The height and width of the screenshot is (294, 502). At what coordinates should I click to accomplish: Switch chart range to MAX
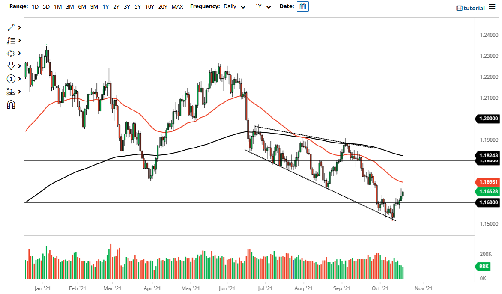177,7
